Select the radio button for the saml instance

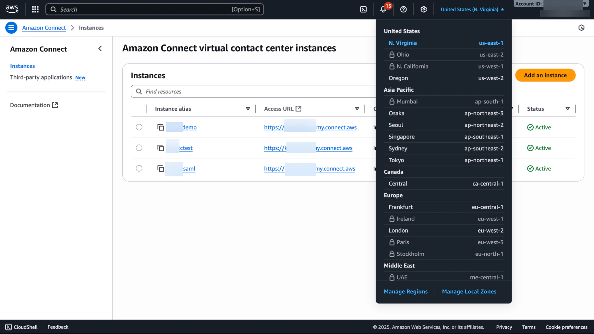(x=139, y=168)
